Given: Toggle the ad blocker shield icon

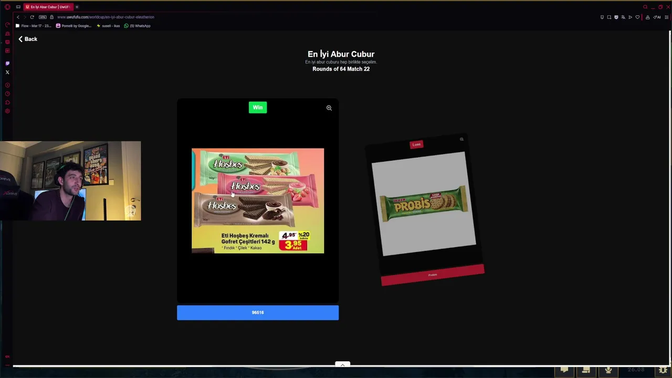Looking at the screenshot, I should pos(616,17).
